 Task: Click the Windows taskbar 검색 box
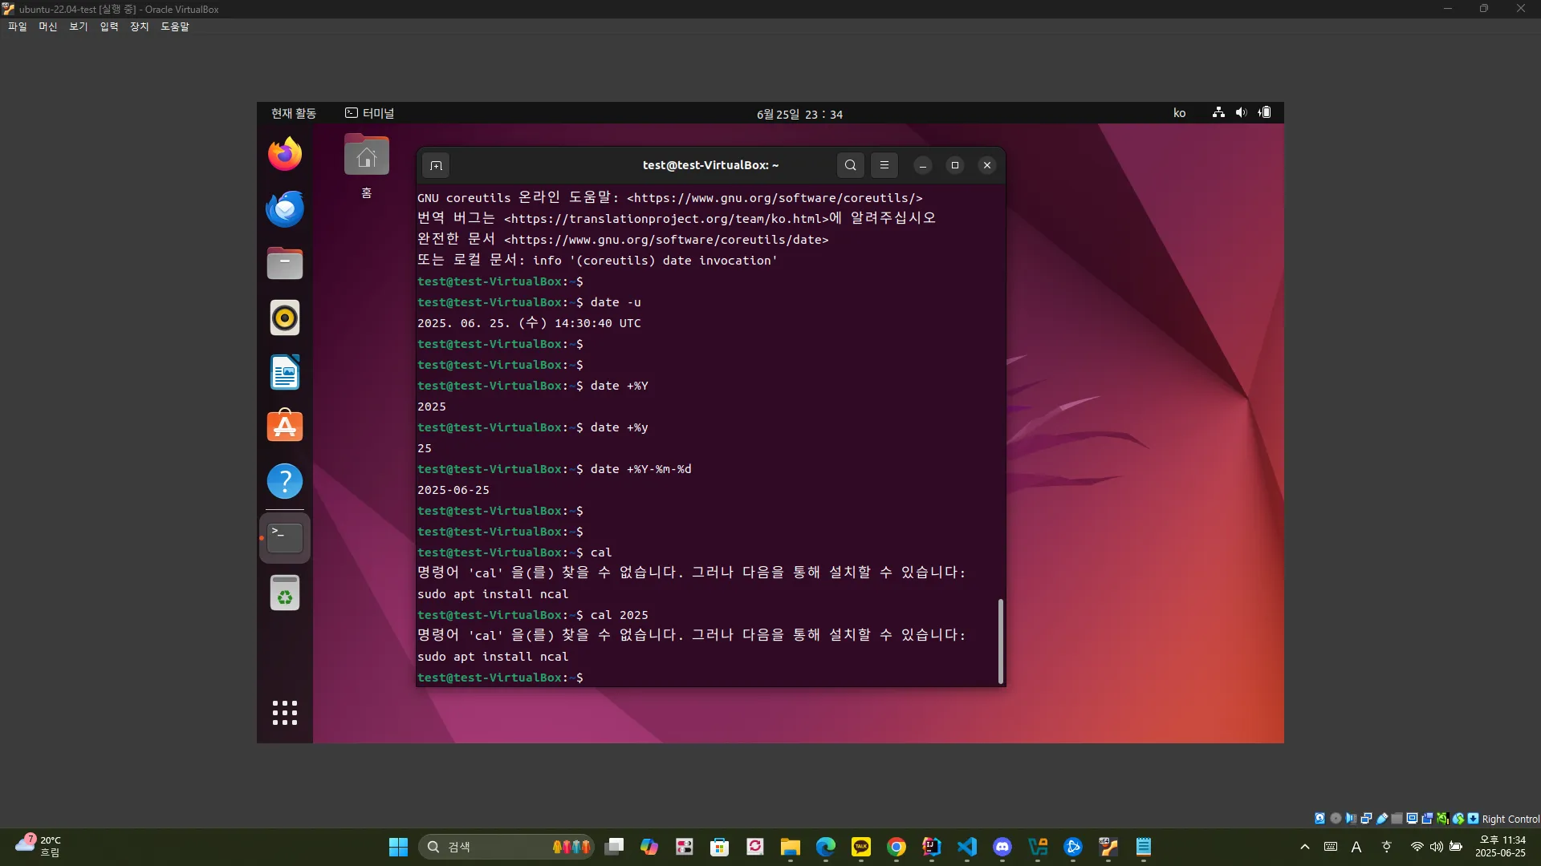[506, 847]
